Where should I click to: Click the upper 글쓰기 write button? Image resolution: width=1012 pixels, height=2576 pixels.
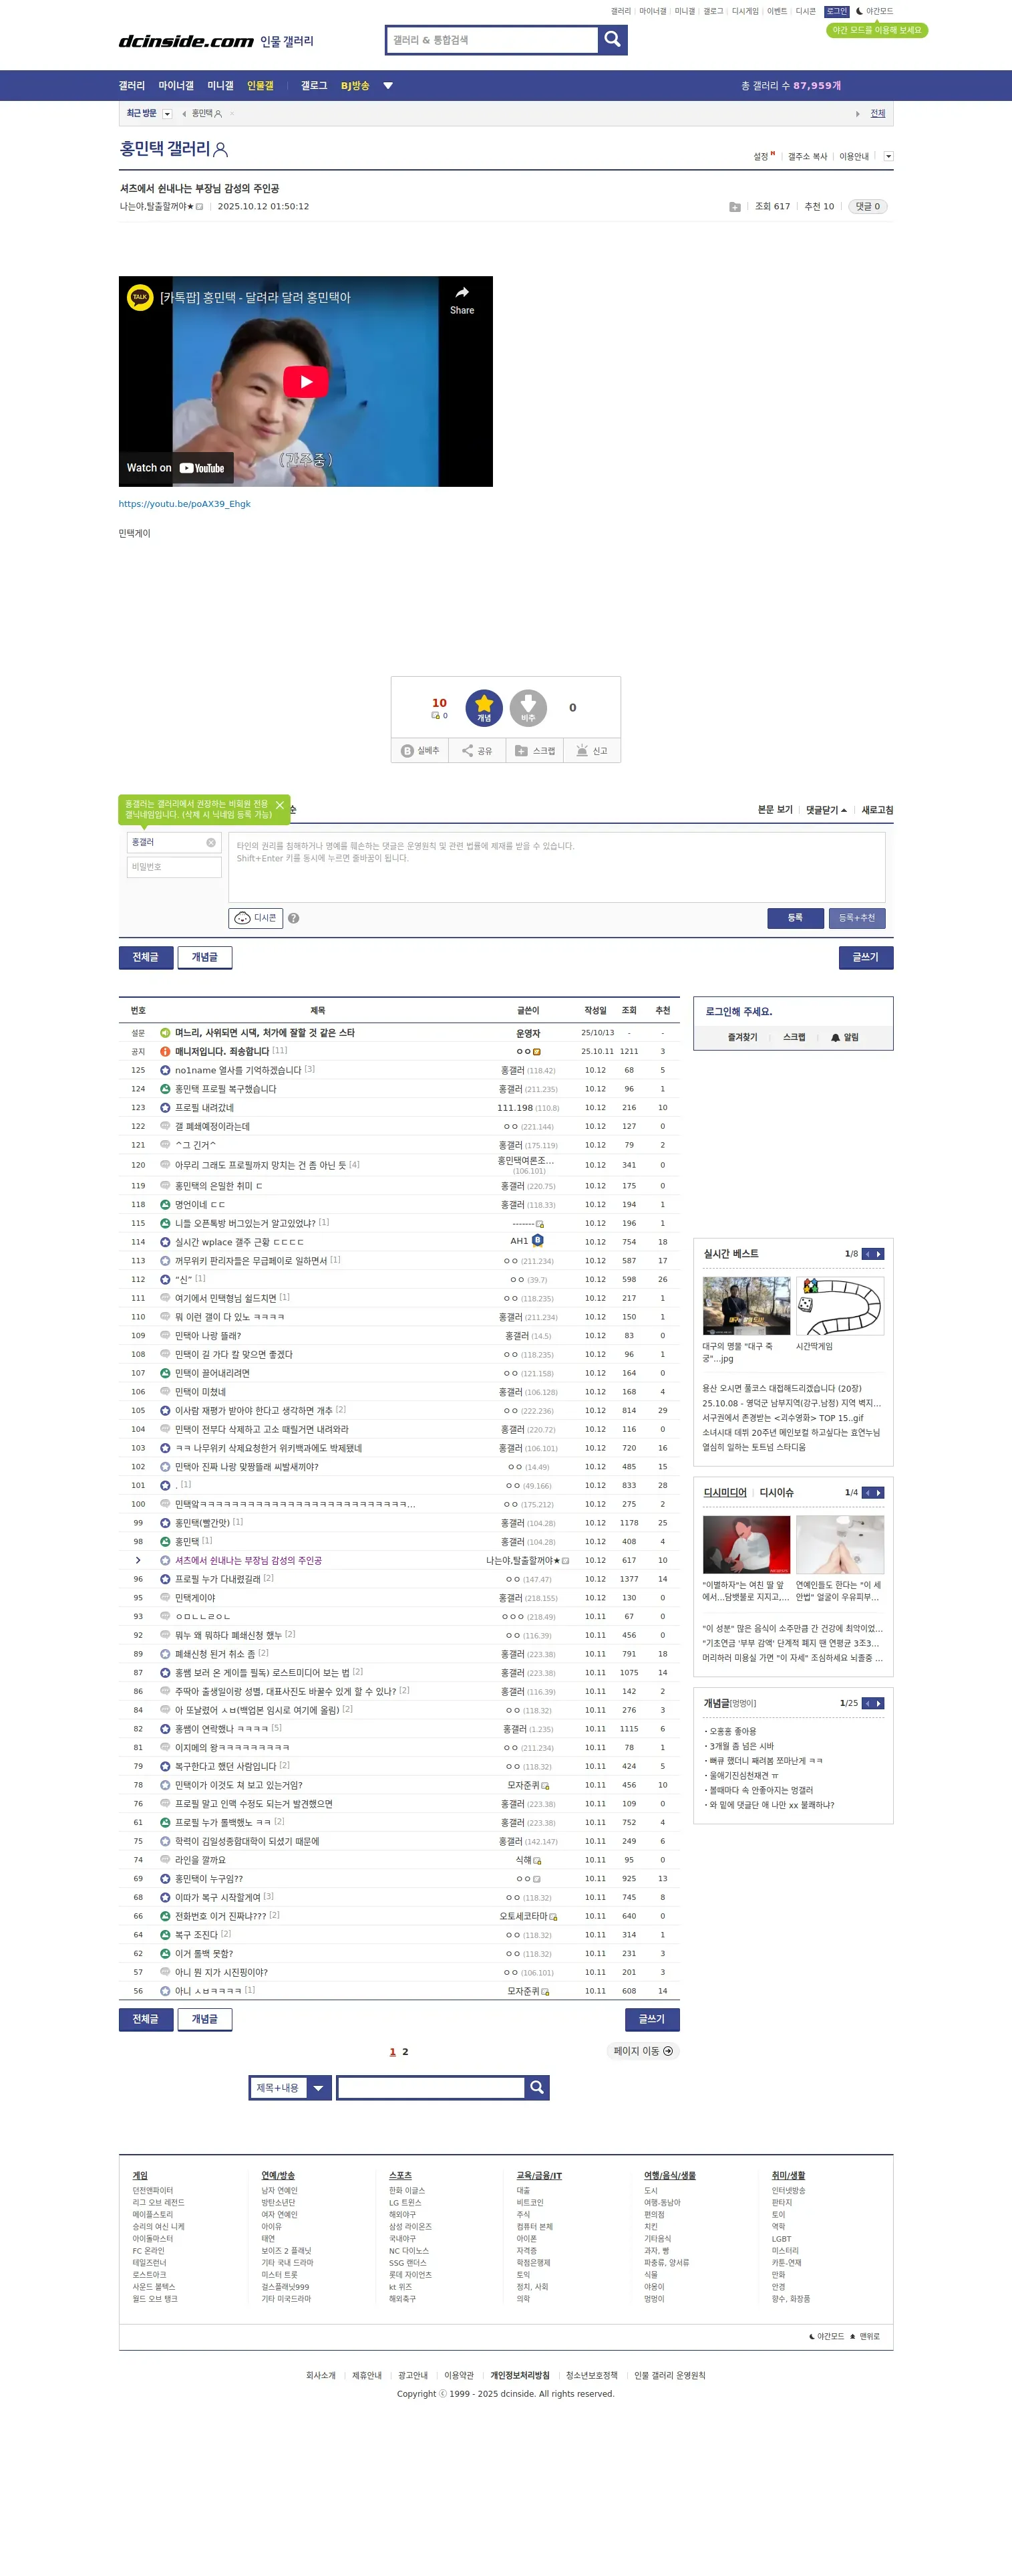coord(865,957)
